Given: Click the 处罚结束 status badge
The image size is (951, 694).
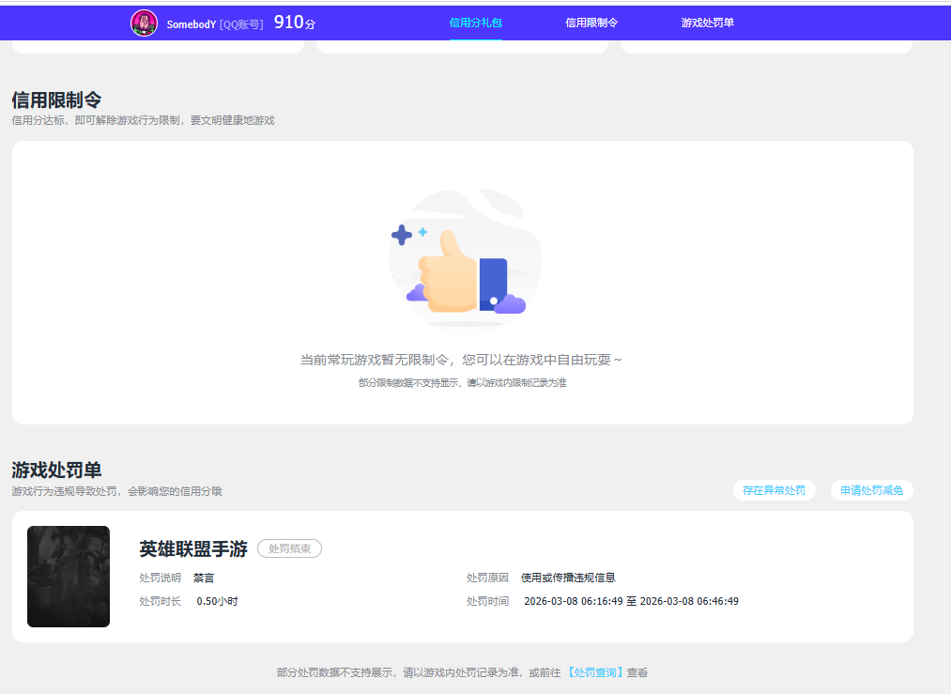Looking at the screenshot, I should [289, 548].
